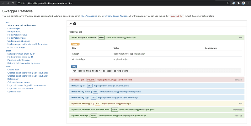Open the http://swagger.io link
The image size is (251, 126).
coord(89,16)
